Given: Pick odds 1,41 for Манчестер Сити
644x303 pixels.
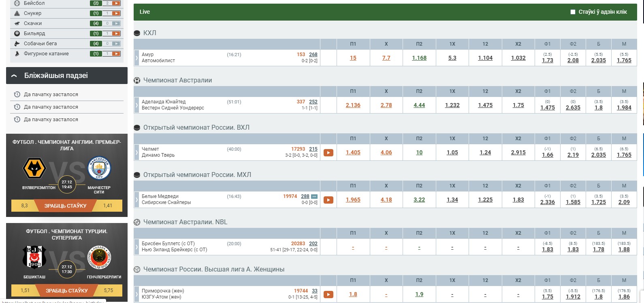Looking at the screenshot, I should [x=108, y=206].
